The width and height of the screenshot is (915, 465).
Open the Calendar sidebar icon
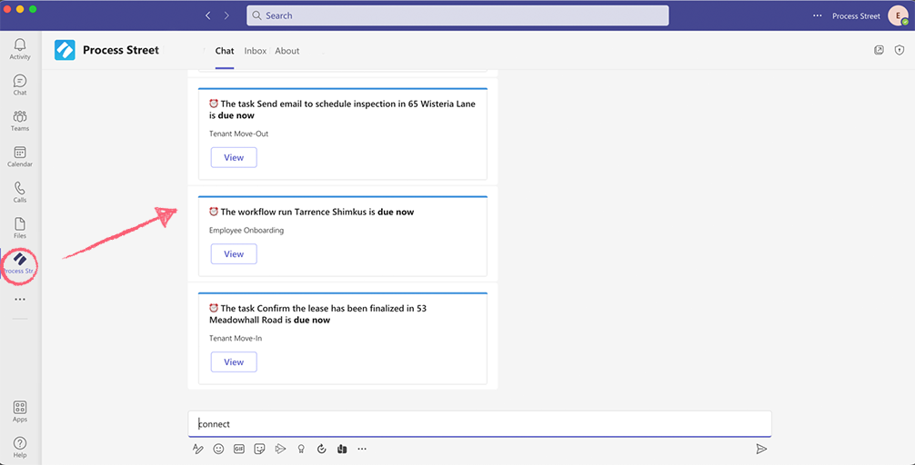click(20, 157)
